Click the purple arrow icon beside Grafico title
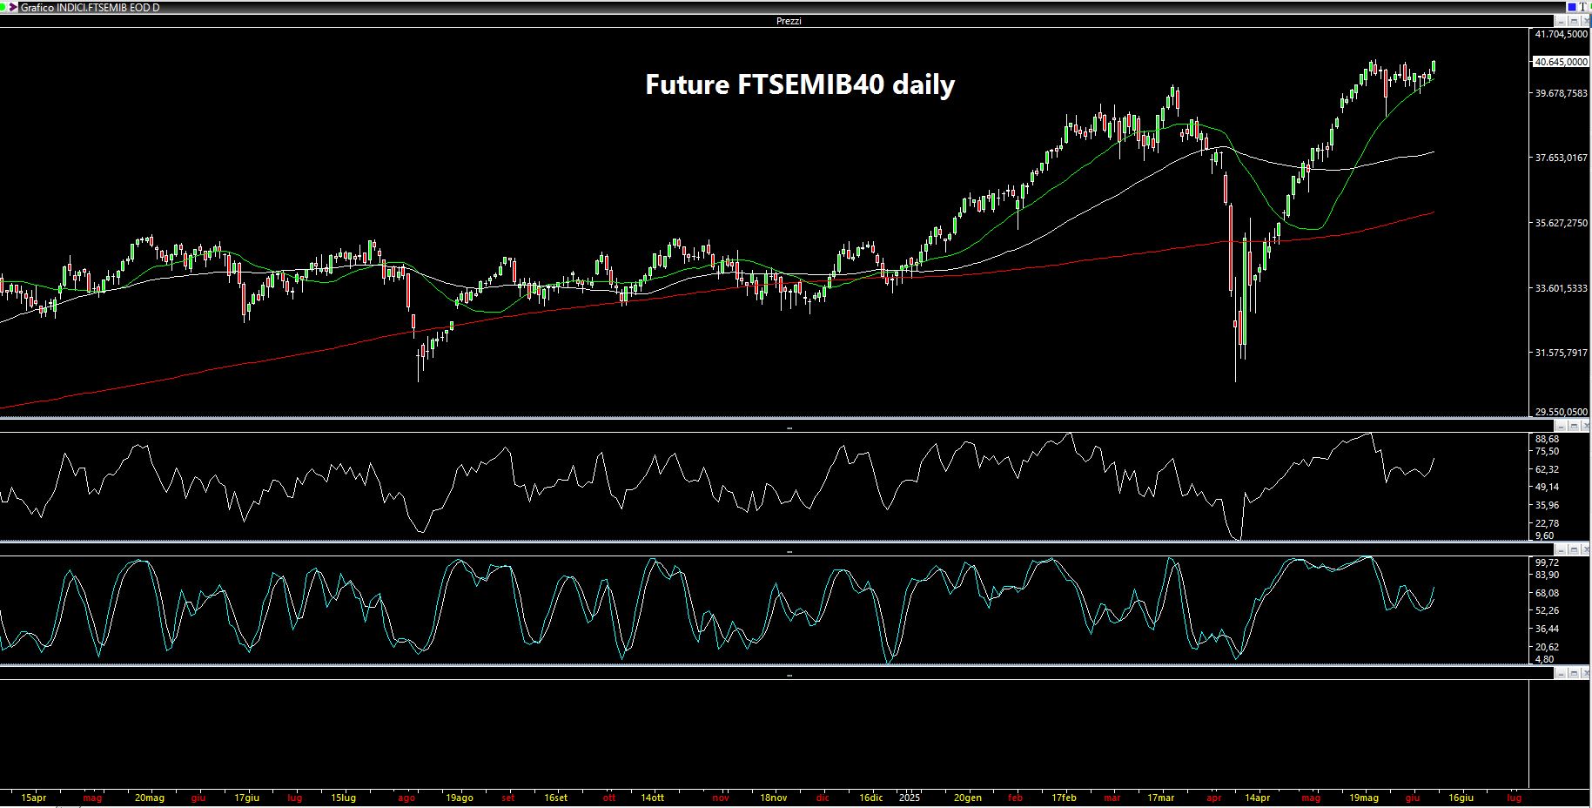The image size is (1592, 808). [13, 7]
